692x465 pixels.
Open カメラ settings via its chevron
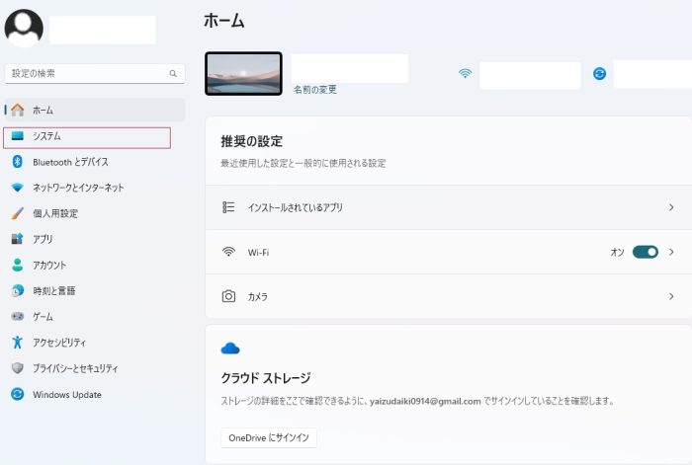pos(671,296)
